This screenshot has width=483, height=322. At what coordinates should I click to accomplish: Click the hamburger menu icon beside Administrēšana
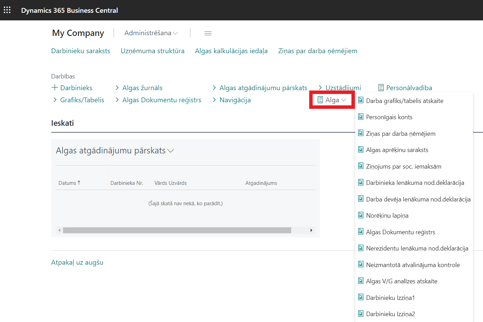pyautogui.click(x=208, y=33)
